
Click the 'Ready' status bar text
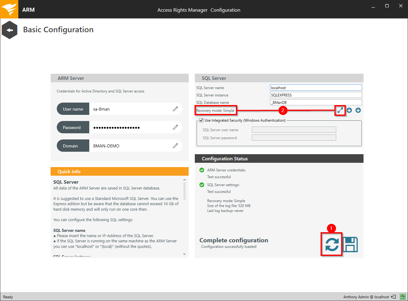pyautogui.click(x=8, y=297)
